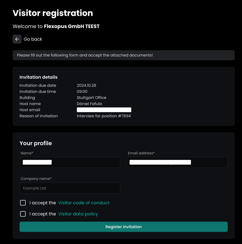
Task: Click the Visitor registration page heading
Action: tap(53, 13)
